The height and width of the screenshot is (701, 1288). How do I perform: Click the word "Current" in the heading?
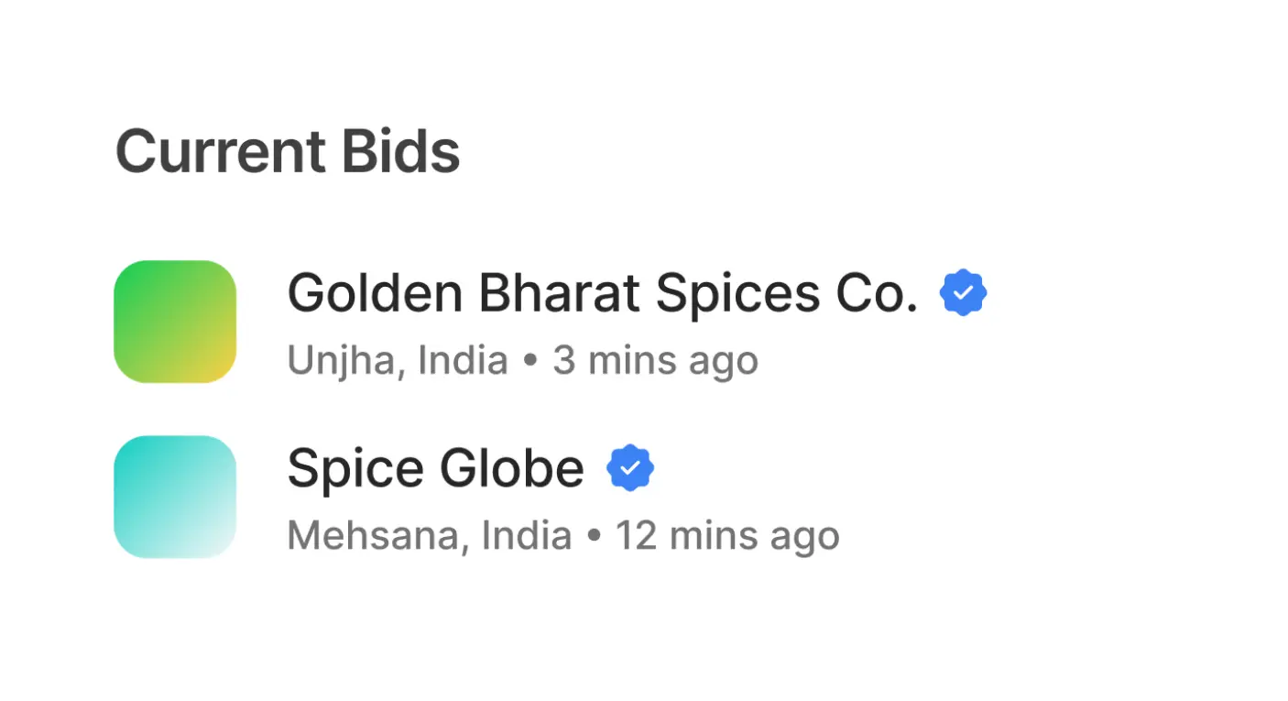pyautogui.click(x=221, y=151)
